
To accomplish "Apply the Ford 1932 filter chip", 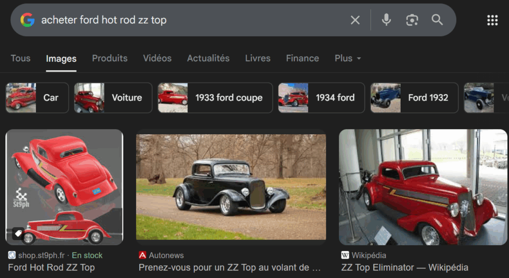I will point(414,97).
